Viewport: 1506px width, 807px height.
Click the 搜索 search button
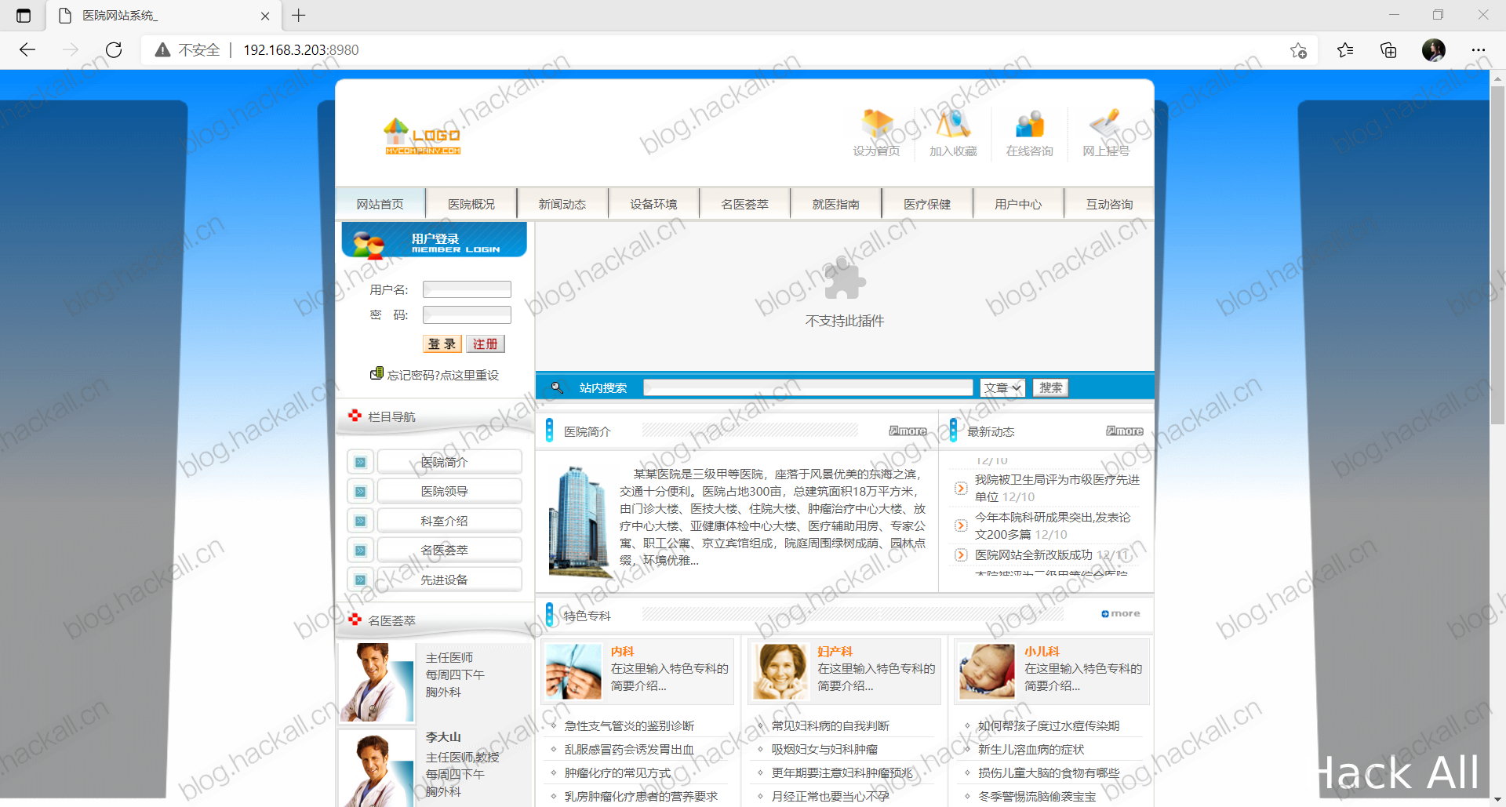pyautogui.click(x=1050, y=387)
